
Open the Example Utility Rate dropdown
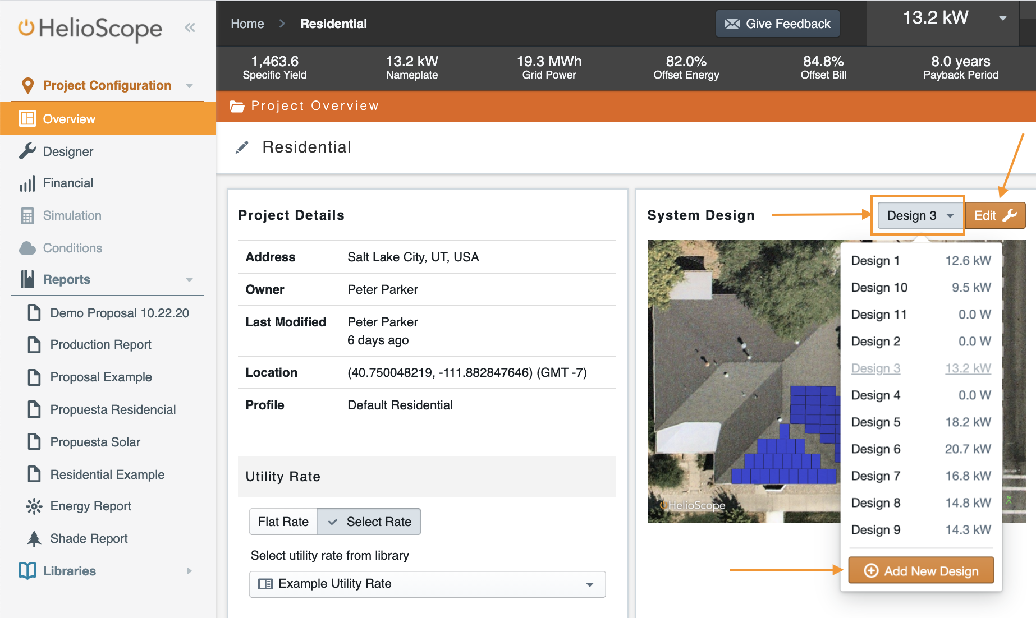coord(427,584)
